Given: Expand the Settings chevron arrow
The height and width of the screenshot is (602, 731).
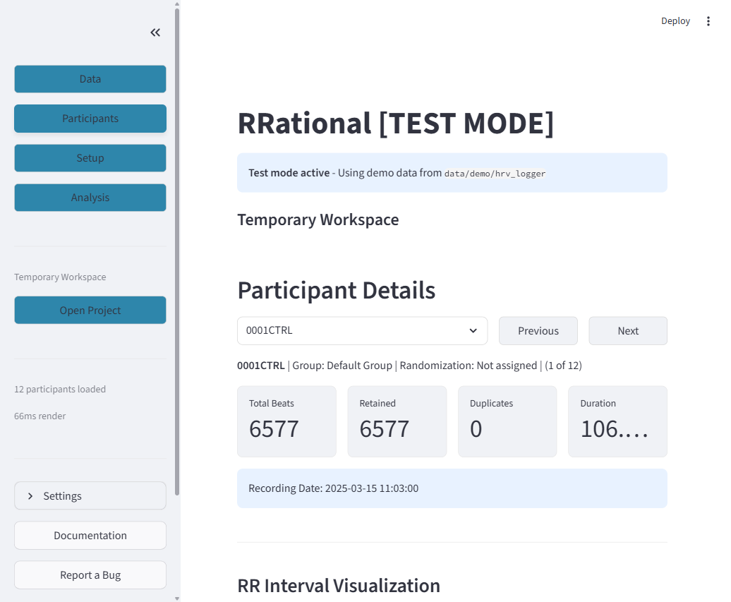Looking at the screenshot, I should [x=30, y=495].
